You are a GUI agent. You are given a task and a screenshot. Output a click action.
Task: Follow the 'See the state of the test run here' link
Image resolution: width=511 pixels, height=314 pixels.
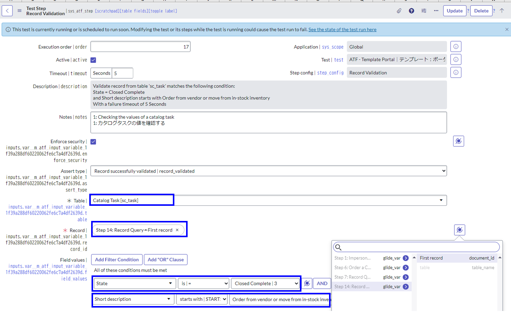pos(342,29)
